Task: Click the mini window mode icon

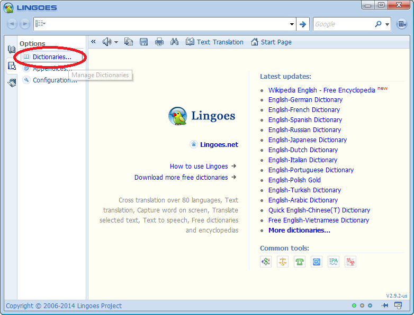Action: tap(398, 305)
